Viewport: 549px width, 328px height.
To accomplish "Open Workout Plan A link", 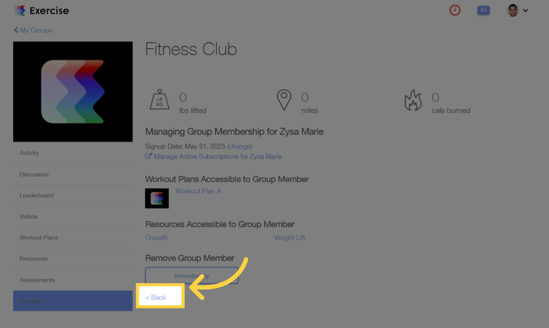I will (198, 191).
